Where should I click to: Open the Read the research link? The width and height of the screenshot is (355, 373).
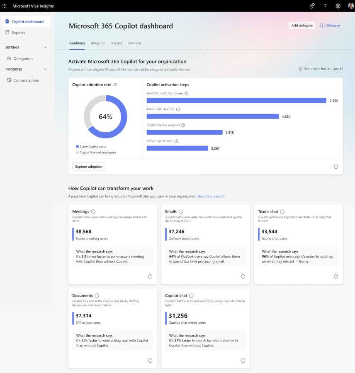click(212, 196)
